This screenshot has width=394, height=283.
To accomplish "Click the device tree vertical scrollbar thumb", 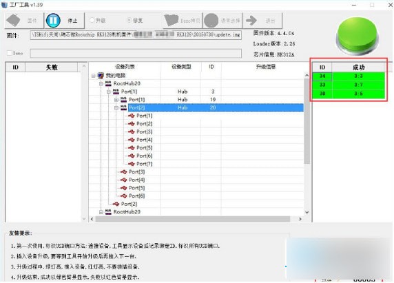I will (x=307, y=121).
